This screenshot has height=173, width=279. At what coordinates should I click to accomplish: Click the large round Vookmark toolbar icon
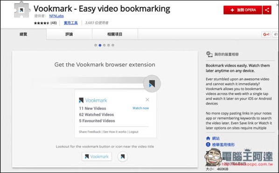pos(152,84)
